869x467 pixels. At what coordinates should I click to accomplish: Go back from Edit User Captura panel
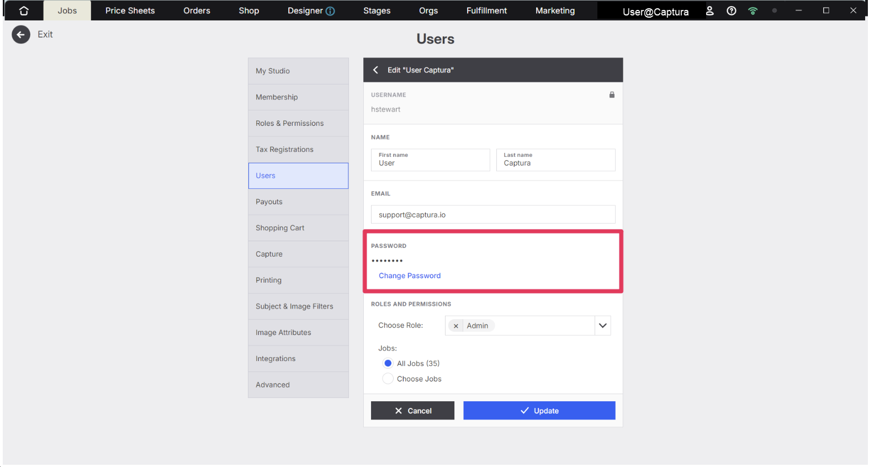click(x=376, y=70)
